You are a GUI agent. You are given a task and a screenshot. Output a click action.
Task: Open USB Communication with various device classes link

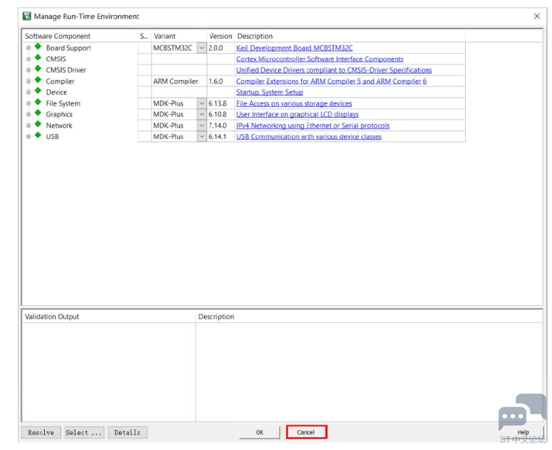click(309, 137)
